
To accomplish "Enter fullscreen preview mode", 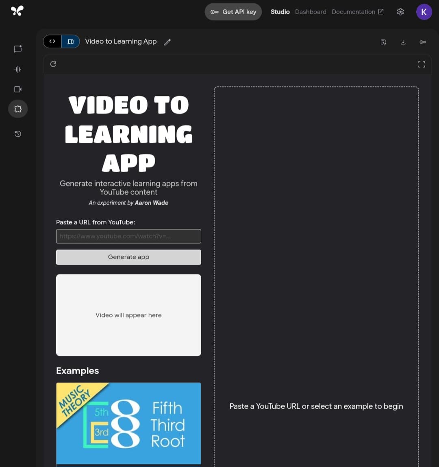I will pyautogui.click(x=422, y=64).
